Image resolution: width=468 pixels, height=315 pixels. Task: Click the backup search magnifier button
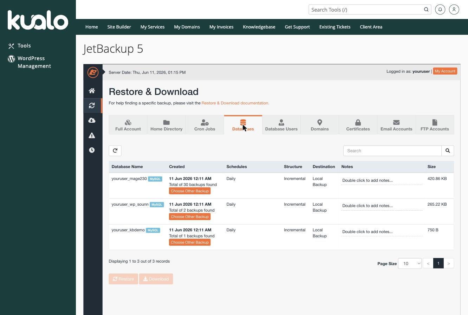pos(448,150)
